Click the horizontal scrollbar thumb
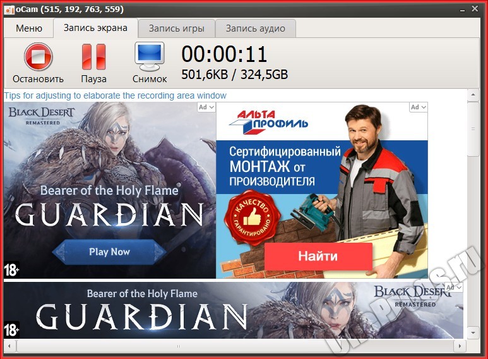Screen dimensions: 488x359 (x=178, y=346)
